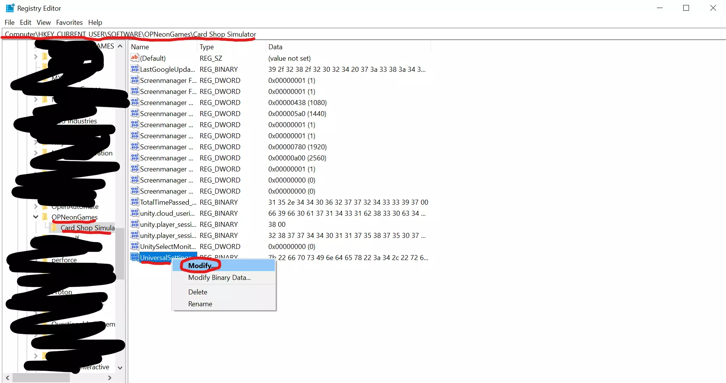Click the data cell '0x000005a0 (1440)'

coord(297,113)
